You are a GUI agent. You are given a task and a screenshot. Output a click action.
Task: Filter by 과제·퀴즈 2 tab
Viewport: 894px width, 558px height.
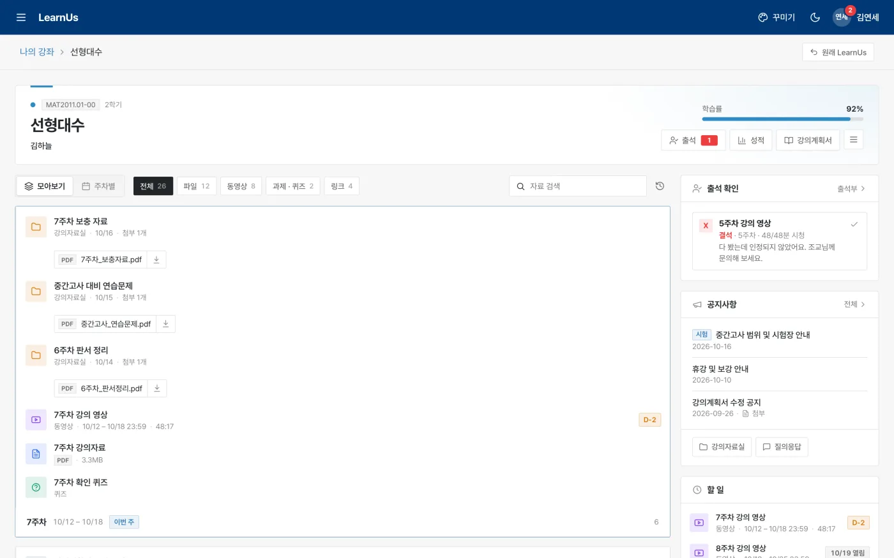click(292, 186)
